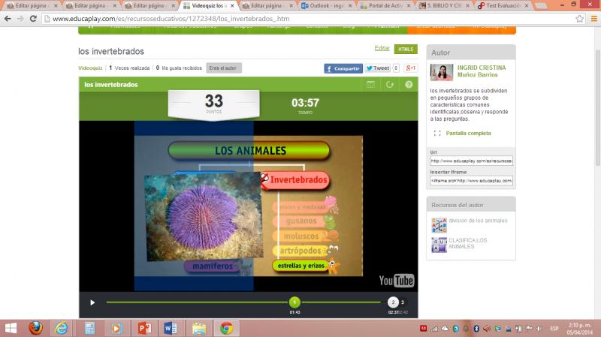Open the Chrome menu icon
The height and width of the screenshot is (337, 601).
click(593, 18)
